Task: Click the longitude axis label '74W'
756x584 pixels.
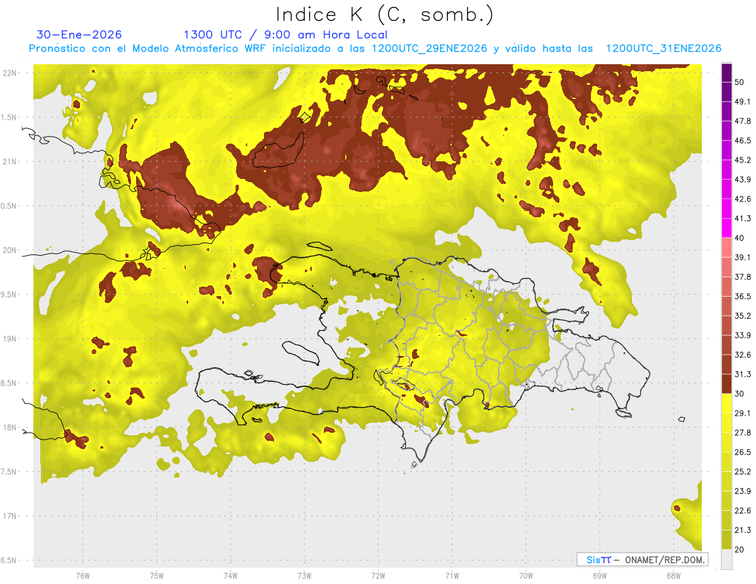Action: coord(231,576)
